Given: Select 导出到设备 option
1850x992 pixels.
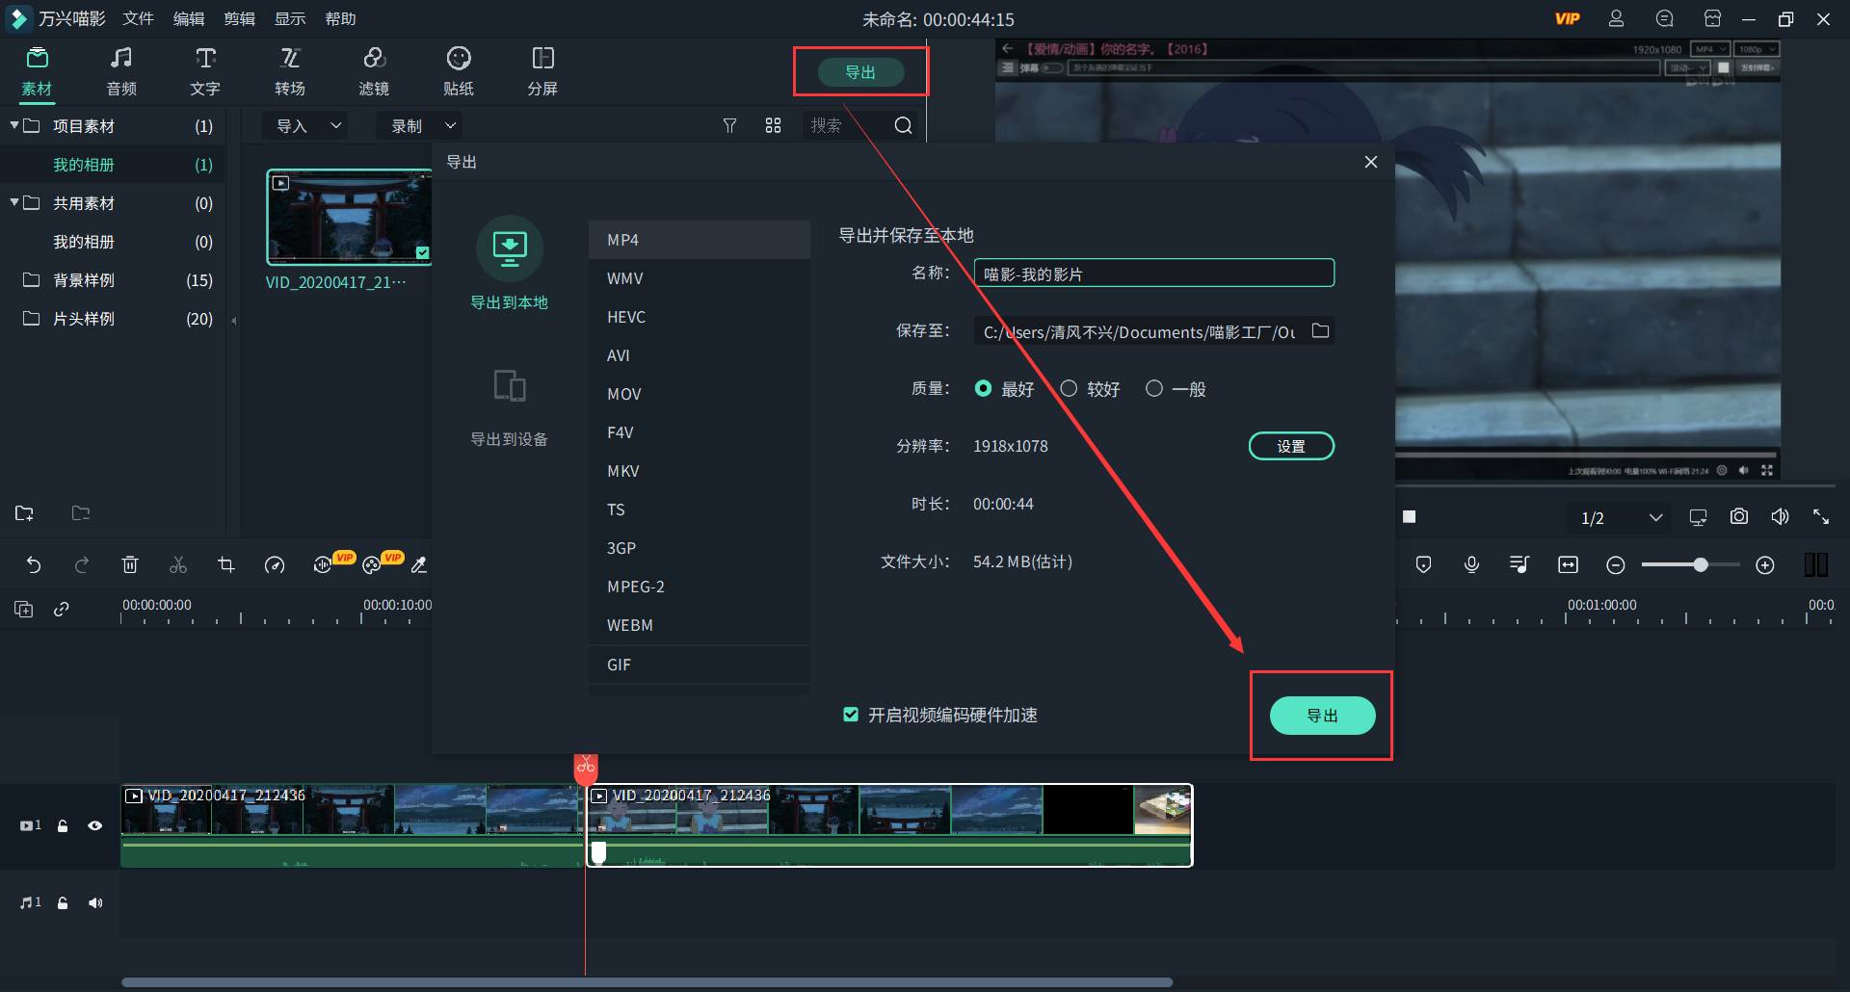Looking at the screenshot, I should click(x=509, y=407).
